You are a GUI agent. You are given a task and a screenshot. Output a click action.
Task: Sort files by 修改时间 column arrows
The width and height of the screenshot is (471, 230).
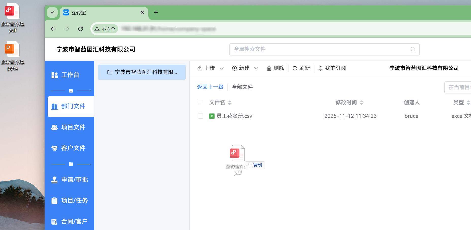coord(362,103)
